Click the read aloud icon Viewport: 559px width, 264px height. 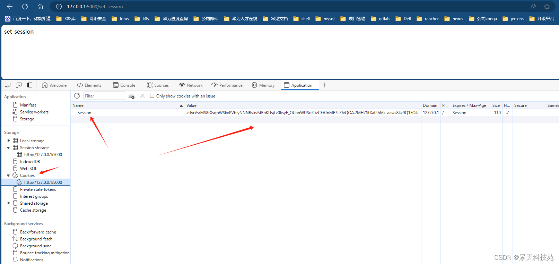point(533,7)
